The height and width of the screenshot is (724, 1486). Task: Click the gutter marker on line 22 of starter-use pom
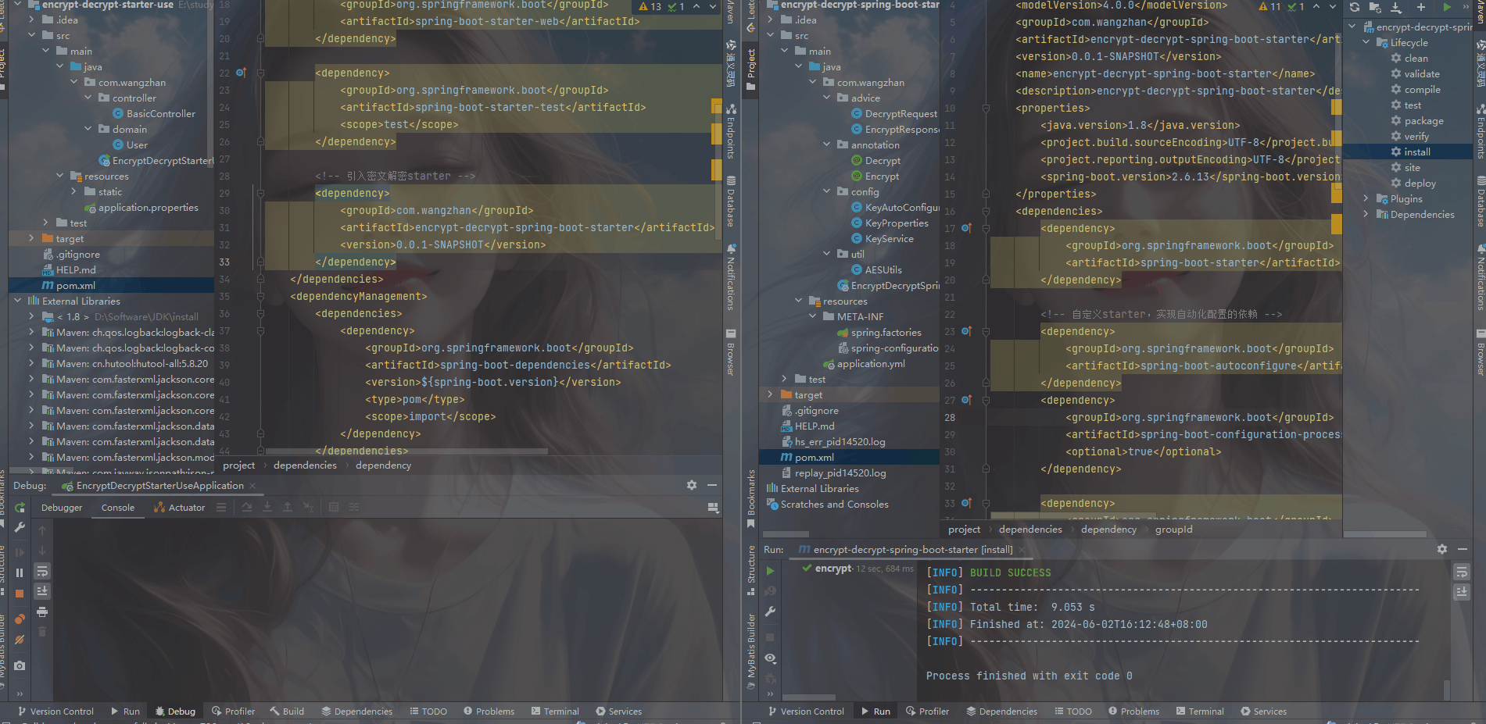pyautogui.click(x=241, y=73)
